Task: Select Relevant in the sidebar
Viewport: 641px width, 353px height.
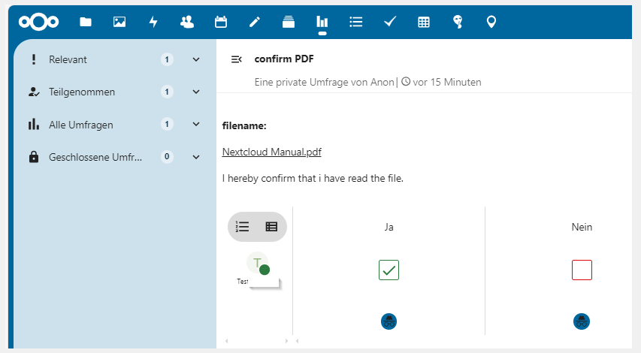Action: coord(68,59)
